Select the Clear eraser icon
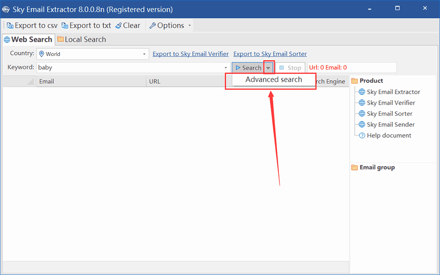This screenshot has width=440, height=275. coord(117,25)
